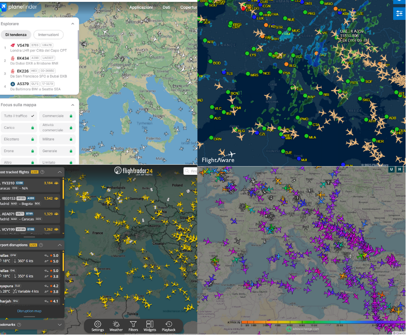Viewport: 406px width, 335px height.
Task: Open trending flight AS379 Baltimore to Seattle
Action: click(x=39, y=86)
